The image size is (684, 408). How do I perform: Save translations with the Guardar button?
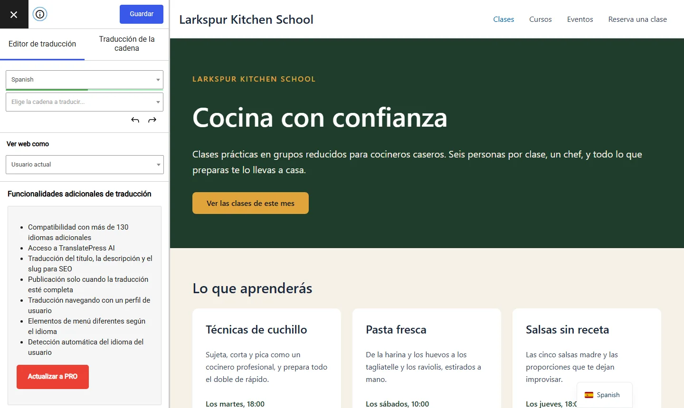[142, 14]
